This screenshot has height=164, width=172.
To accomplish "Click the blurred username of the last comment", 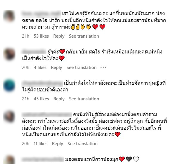I will pos(42,159).
